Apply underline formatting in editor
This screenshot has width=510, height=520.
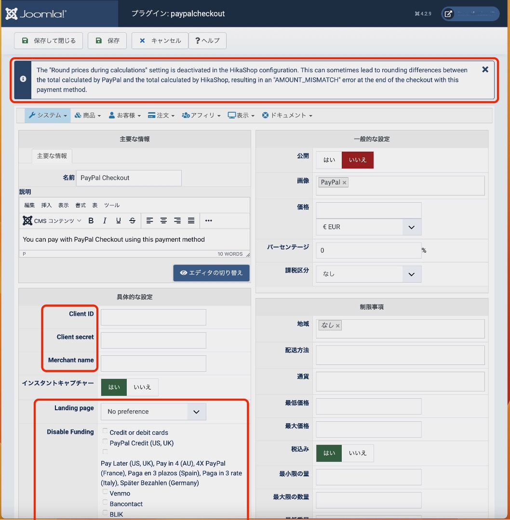(119, 221)
